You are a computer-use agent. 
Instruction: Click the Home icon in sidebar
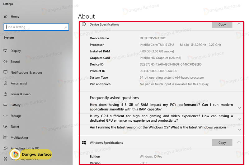point(5,16)
